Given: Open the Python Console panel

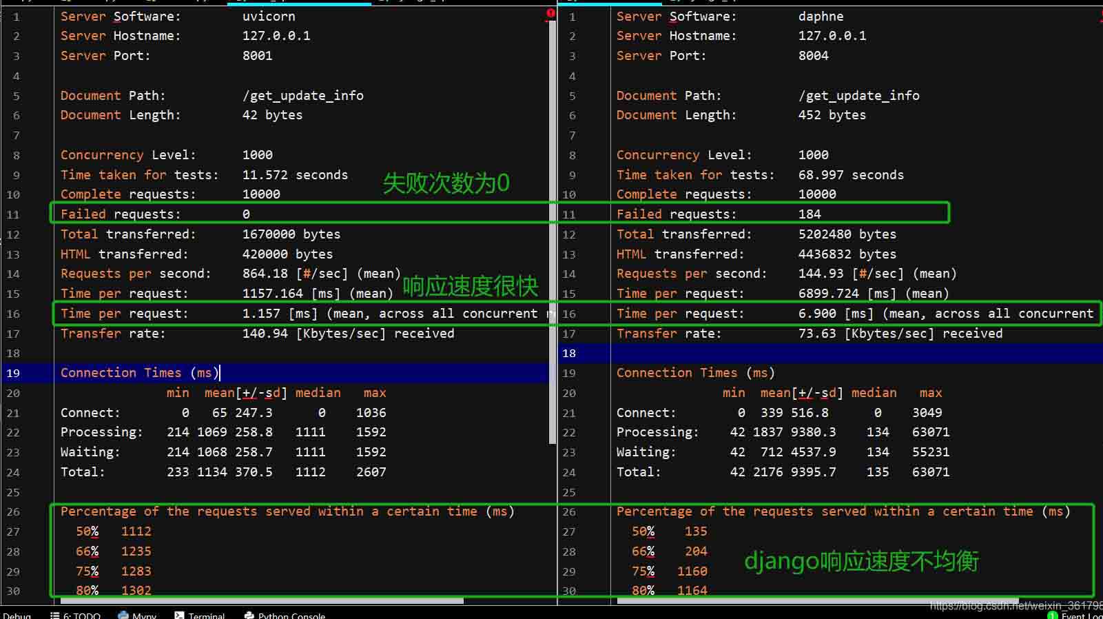Looking at the screenshot, I should coord(285,615).
